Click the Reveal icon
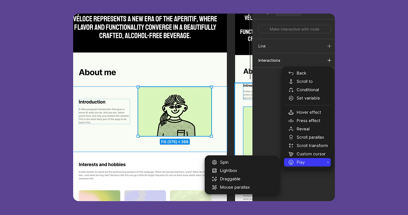The height and width of the screenshot is (215, 408). click(291, 129)
